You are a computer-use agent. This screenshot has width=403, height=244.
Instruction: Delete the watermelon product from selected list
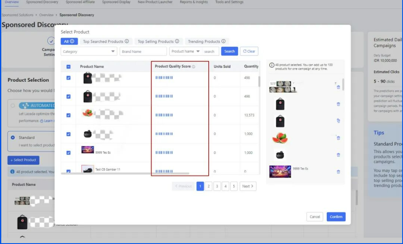pyautogui.click(x=338, y=138)
